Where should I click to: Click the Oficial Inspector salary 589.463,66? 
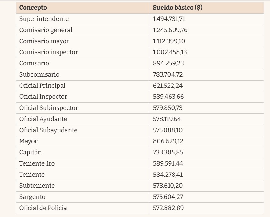pyautogui.click(x=168, y=97)
